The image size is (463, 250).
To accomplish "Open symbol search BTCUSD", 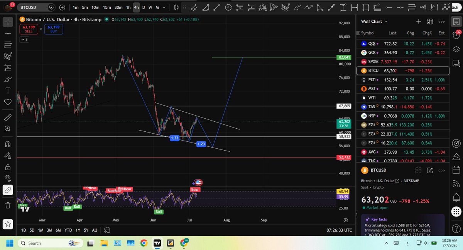I will pos(37,7).
